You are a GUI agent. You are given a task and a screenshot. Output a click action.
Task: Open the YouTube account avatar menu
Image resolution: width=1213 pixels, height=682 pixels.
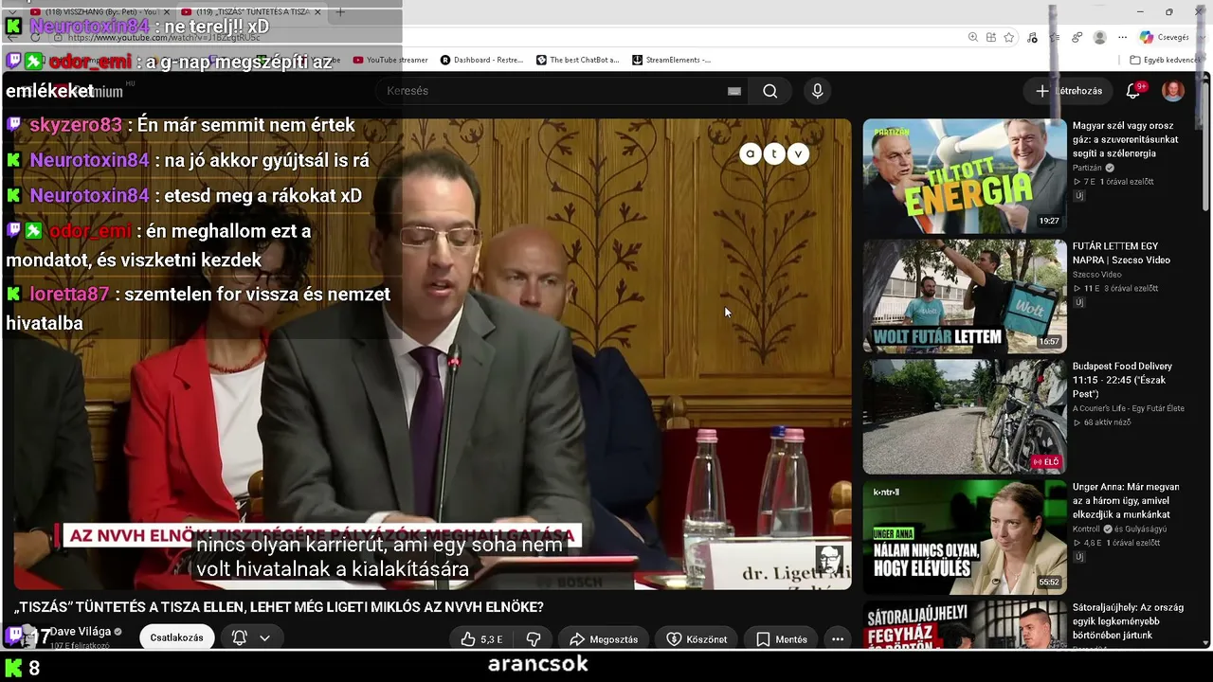pos(1173,91)
